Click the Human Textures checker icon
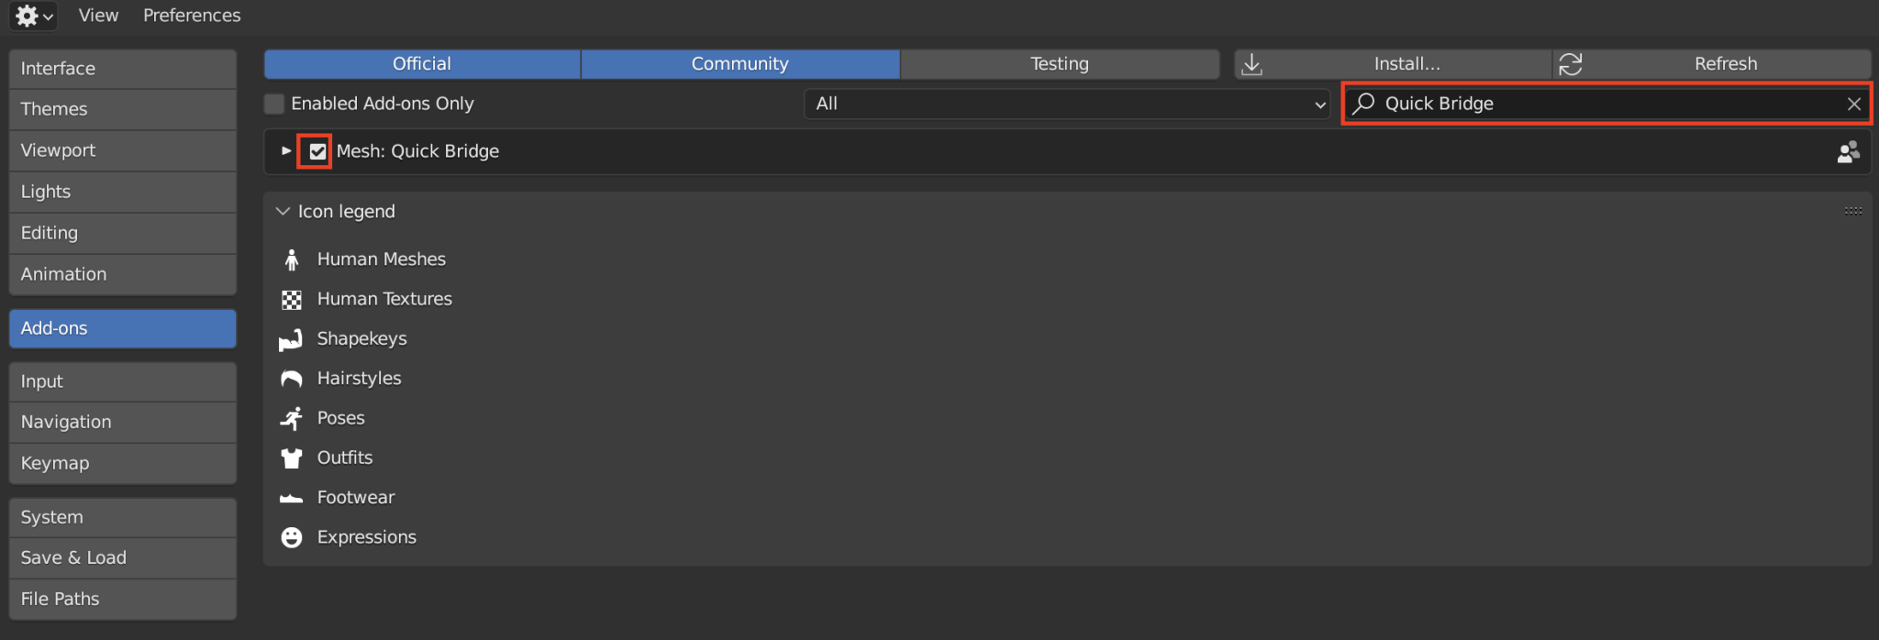The width and height of the screenshot is (1879, 640). click(292, 300)
